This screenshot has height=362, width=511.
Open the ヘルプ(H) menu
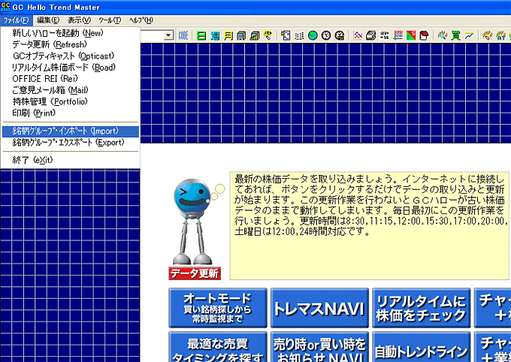(x=141, y=20)
